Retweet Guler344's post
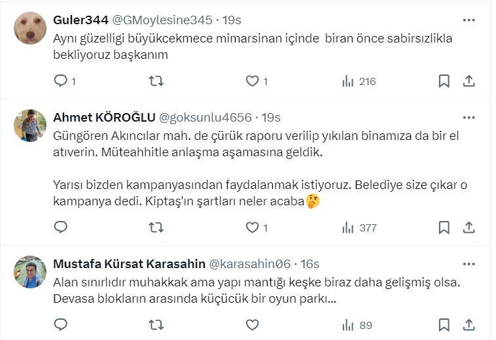This screenshot has height=340, width=496. click(x=156, y=81)
